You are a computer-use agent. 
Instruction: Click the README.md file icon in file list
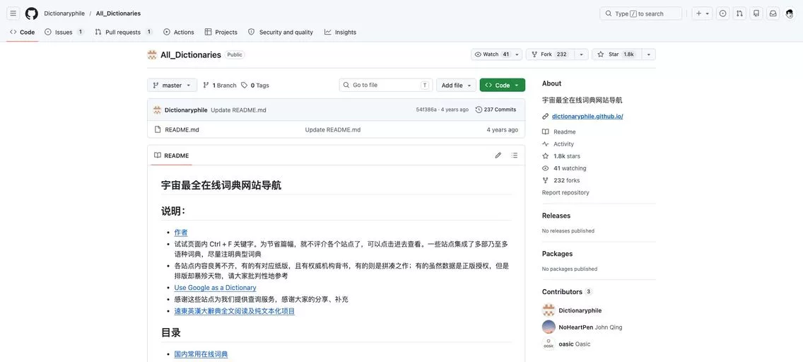tap(157, 129)
